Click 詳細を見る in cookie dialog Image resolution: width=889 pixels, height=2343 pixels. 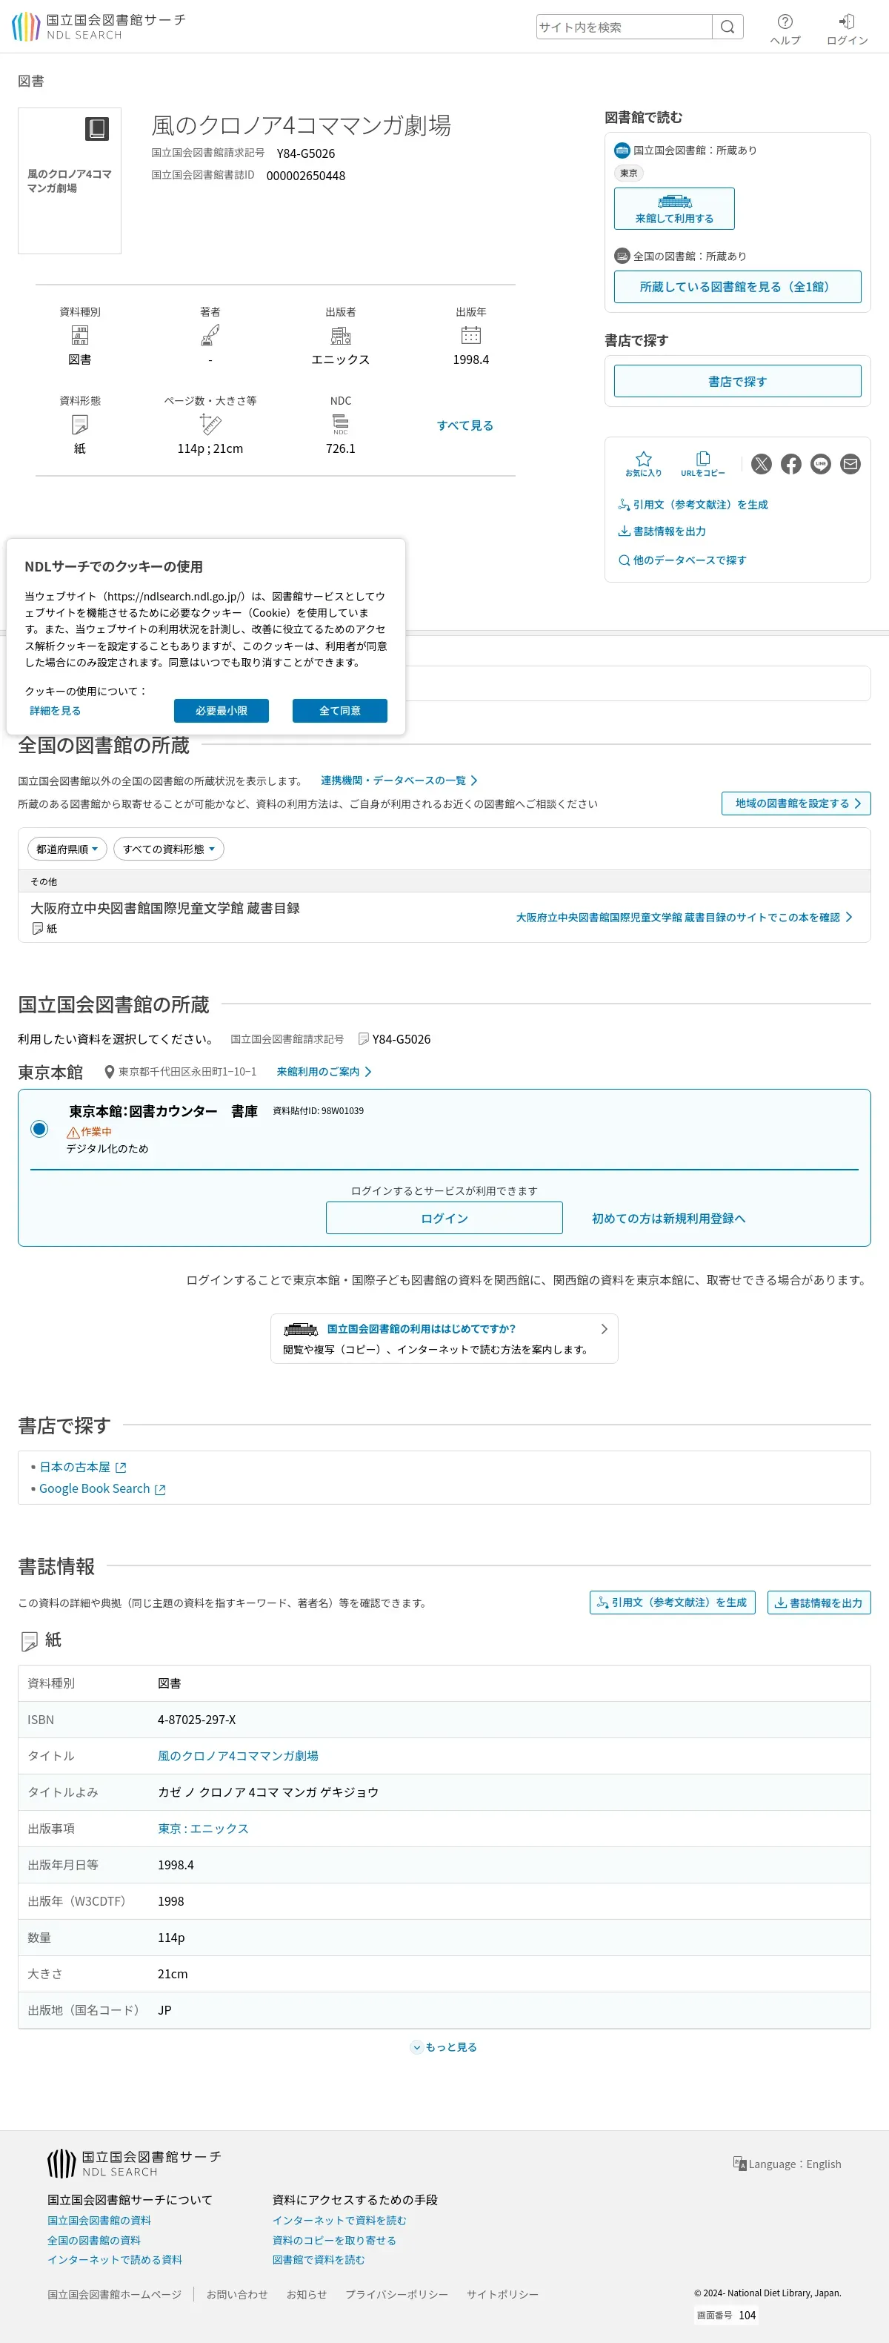pos(56,712)
